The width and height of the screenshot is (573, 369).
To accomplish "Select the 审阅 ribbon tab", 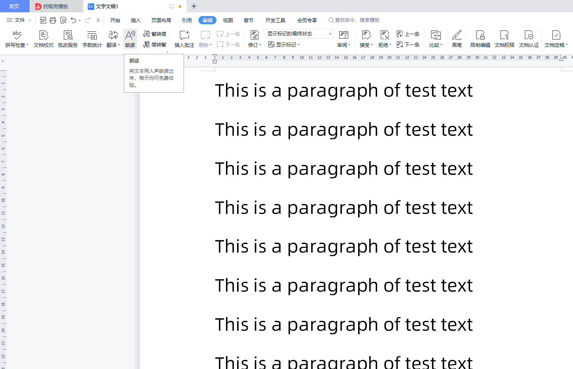I will click(207, 20).
